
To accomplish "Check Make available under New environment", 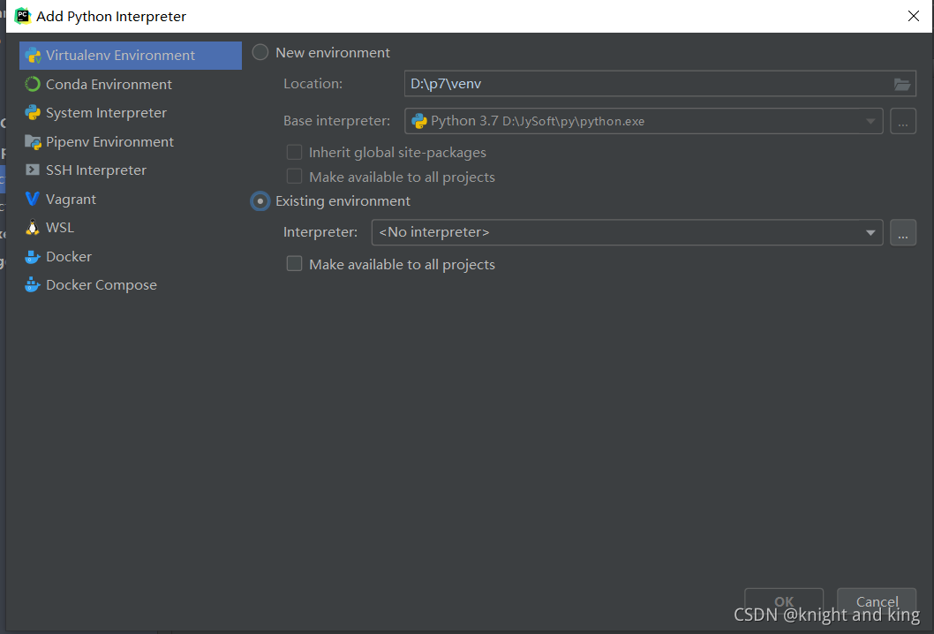I will [294, 177].
